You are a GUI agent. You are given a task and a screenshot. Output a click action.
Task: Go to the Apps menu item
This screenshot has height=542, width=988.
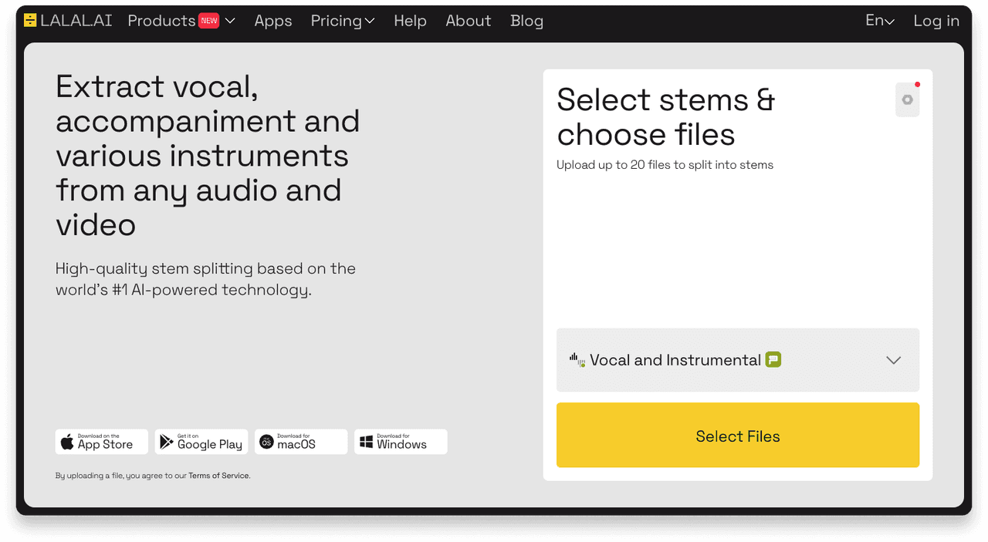point(273,21)
